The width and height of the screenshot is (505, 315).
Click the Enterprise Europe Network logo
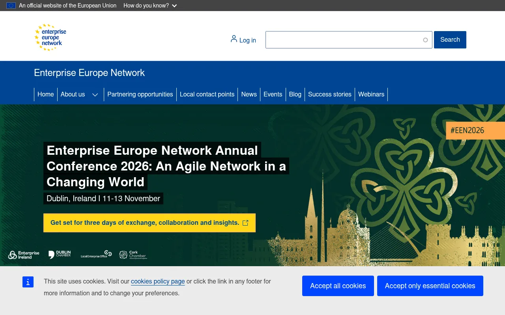point(50,37)
